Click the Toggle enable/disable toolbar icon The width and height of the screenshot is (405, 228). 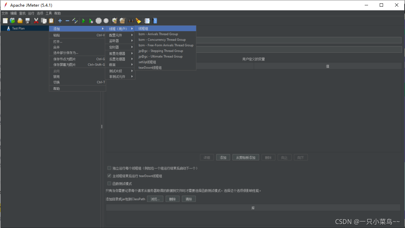[75, 21]
